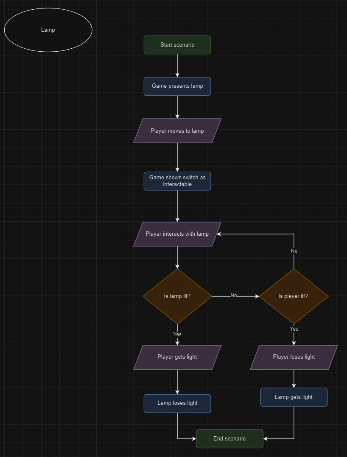The width and height of the screenshot is (347, 457).
Task: Click the Player gets light parallelogram
Action: pyautogui.click(x=177, y=357)
